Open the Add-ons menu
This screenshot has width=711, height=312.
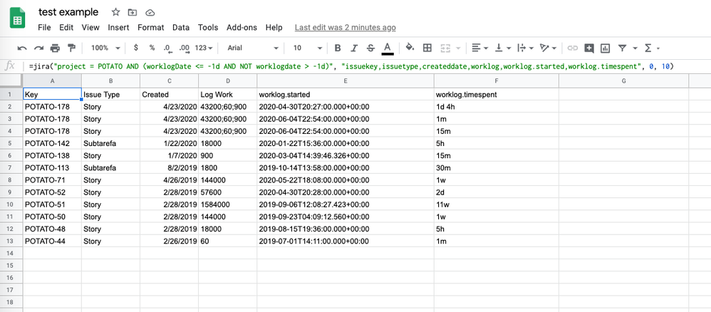coord(242,28)
